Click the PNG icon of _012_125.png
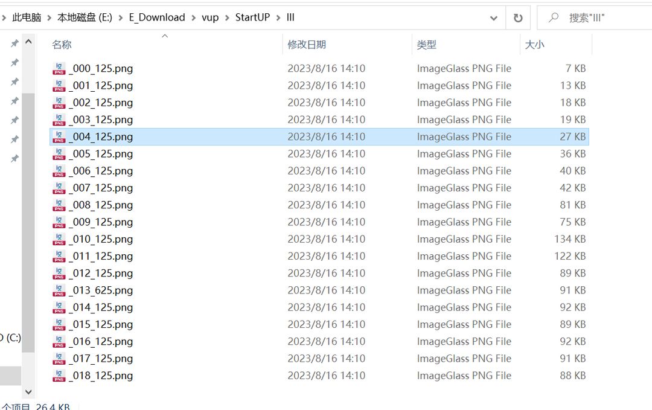 pyautogui.click(x=59, y=273)
